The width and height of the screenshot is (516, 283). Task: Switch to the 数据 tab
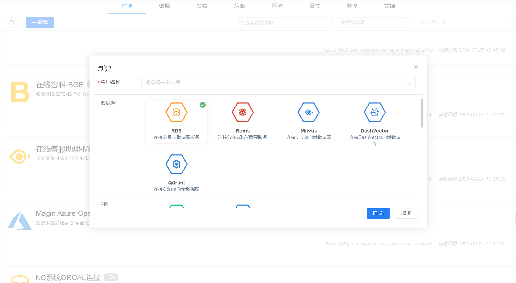(x=165, y=6)
